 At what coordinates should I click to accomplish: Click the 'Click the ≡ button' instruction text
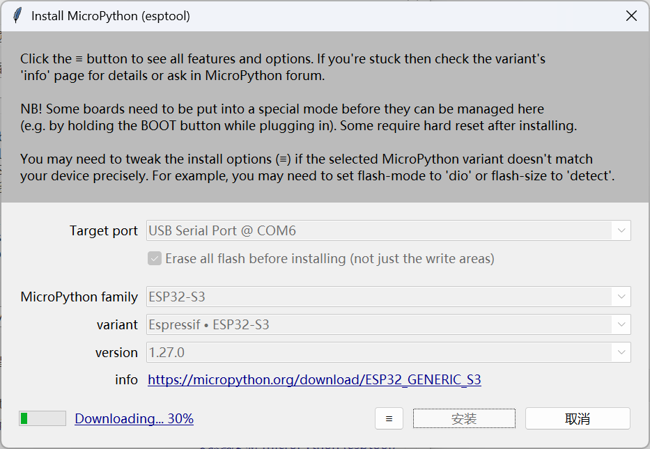tap(283, 67)
